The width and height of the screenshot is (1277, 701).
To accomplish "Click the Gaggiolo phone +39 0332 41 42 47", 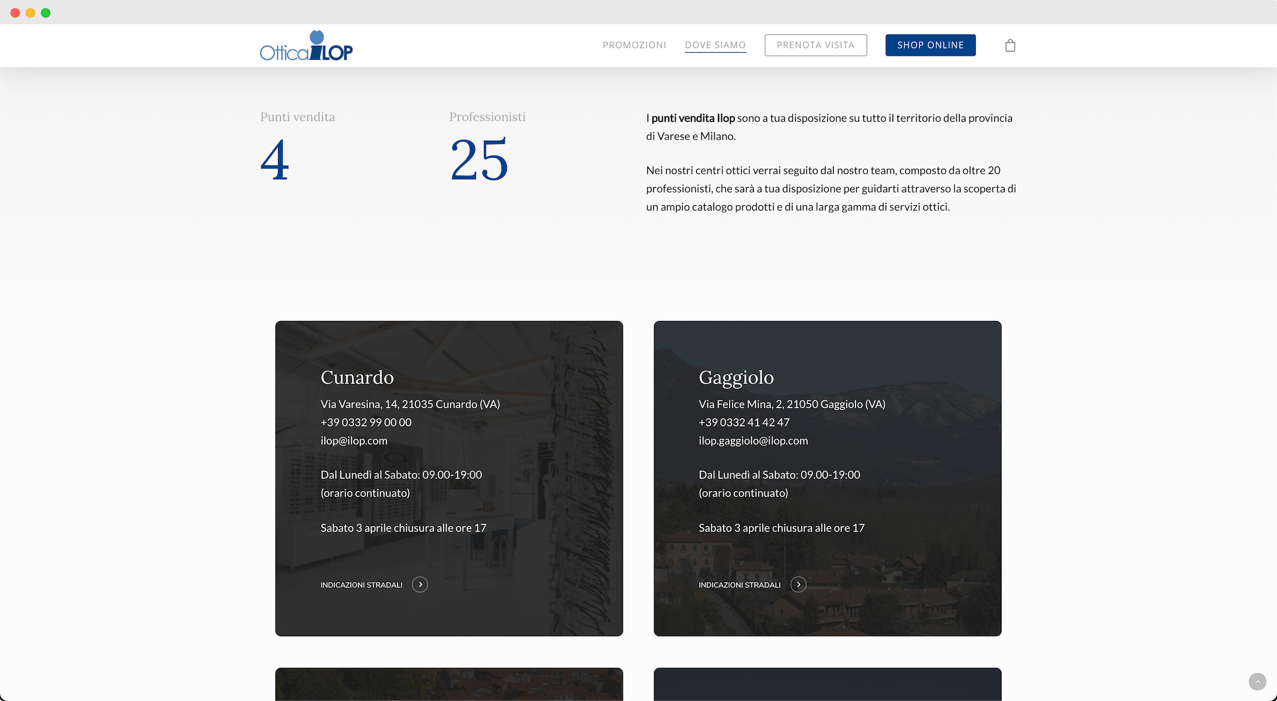I will [x=744, y=423].
